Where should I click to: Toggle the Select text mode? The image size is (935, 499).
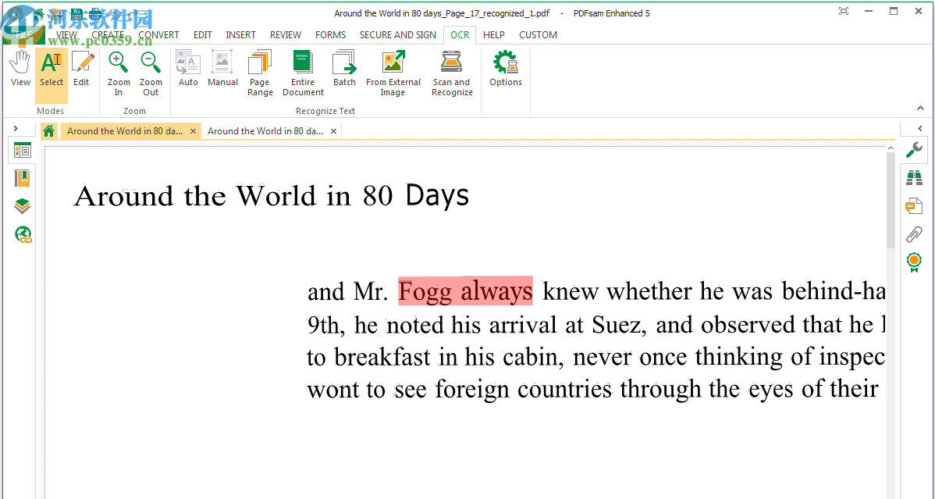(x=52, y=69)
